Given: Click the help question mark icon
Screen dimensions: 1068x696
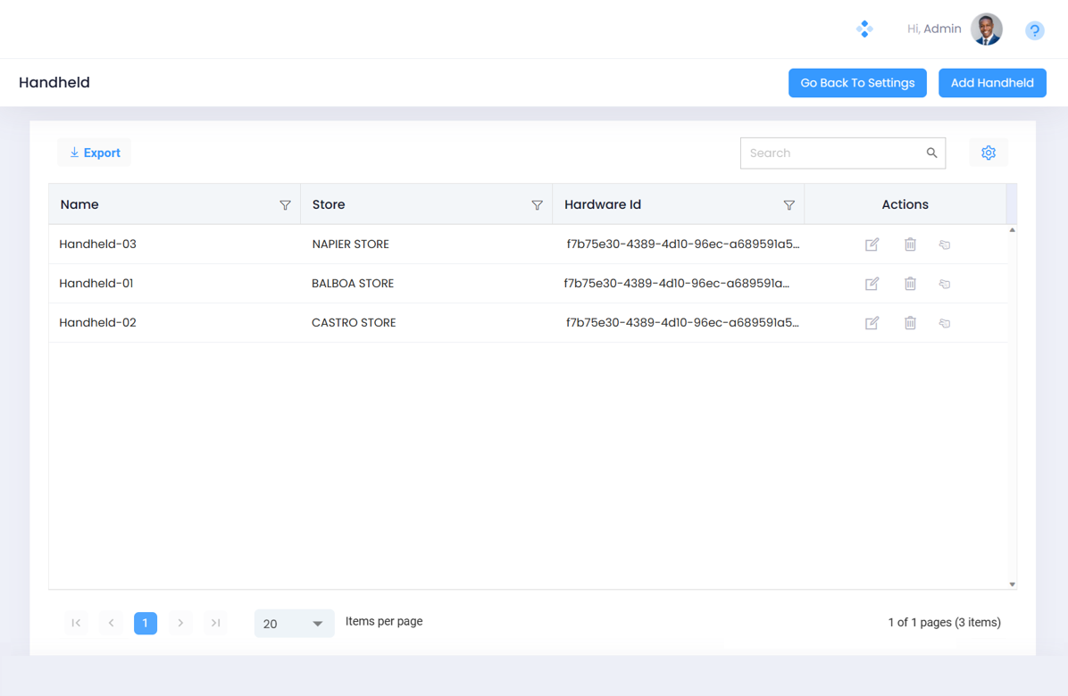Looking at the screenshot, I should click(x=1034, y=30).
